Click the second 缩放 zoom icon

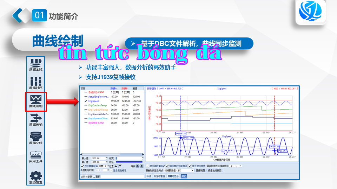click(141, 166)
